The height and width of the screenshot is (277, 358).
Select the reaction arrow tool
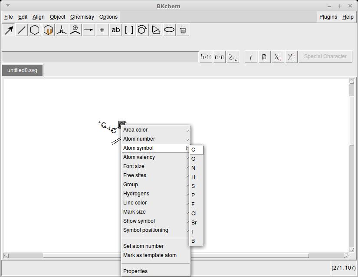[89, 30]
